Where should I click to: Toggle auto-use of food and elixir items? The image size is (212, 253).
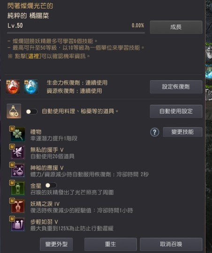tap(32, 112)
